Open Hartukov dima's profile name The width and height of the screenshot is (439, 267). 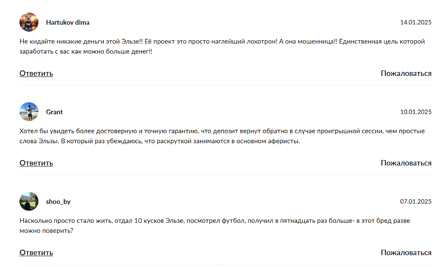(67, 22)
